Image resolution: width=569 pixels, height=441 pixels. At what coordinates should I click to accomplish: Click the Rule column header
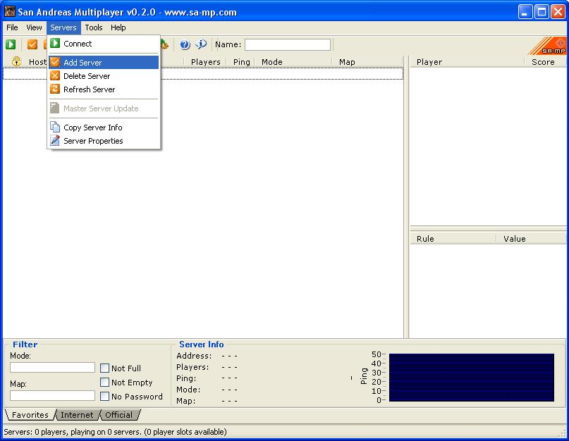coord(453,239)
